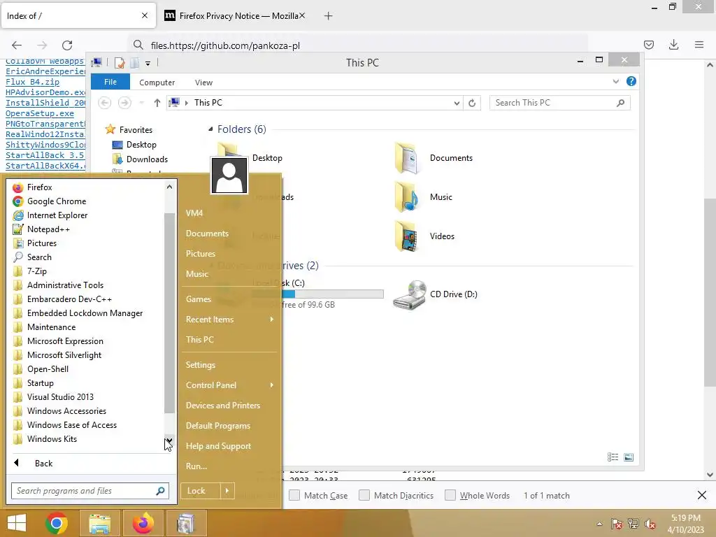Open Chrome from the taskbar

point(57,523)
